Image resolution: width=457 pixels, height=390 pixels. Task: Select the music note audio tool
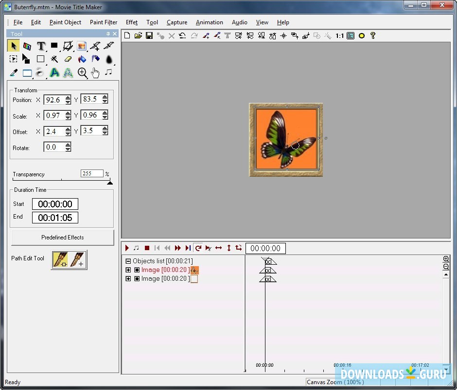tap(109, 72)
